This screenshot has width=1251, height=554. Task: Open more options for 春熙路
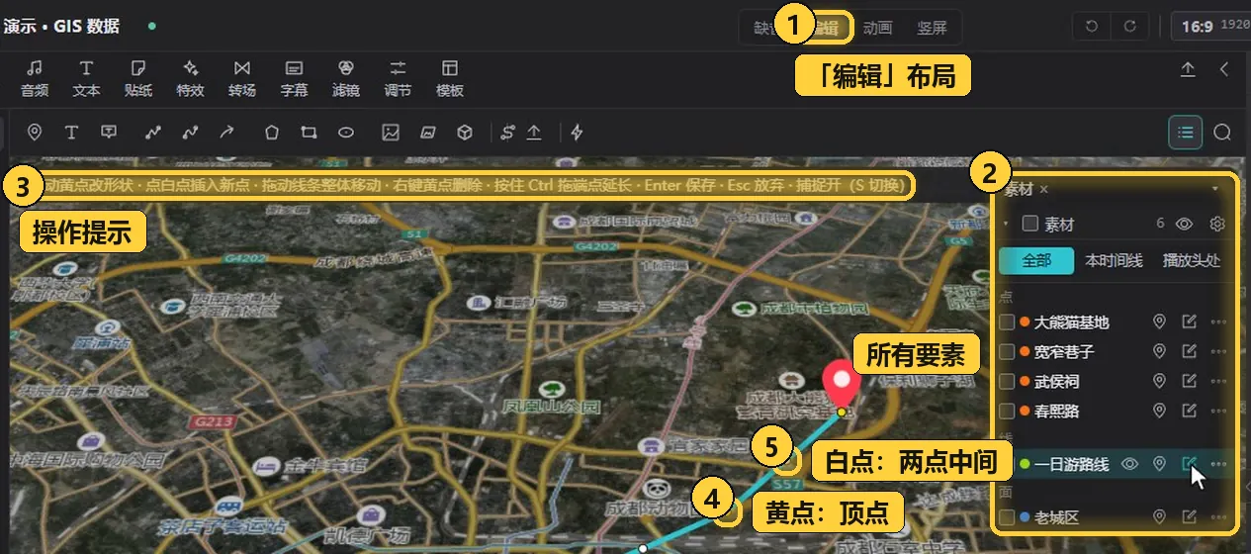tap(1218, 411)
